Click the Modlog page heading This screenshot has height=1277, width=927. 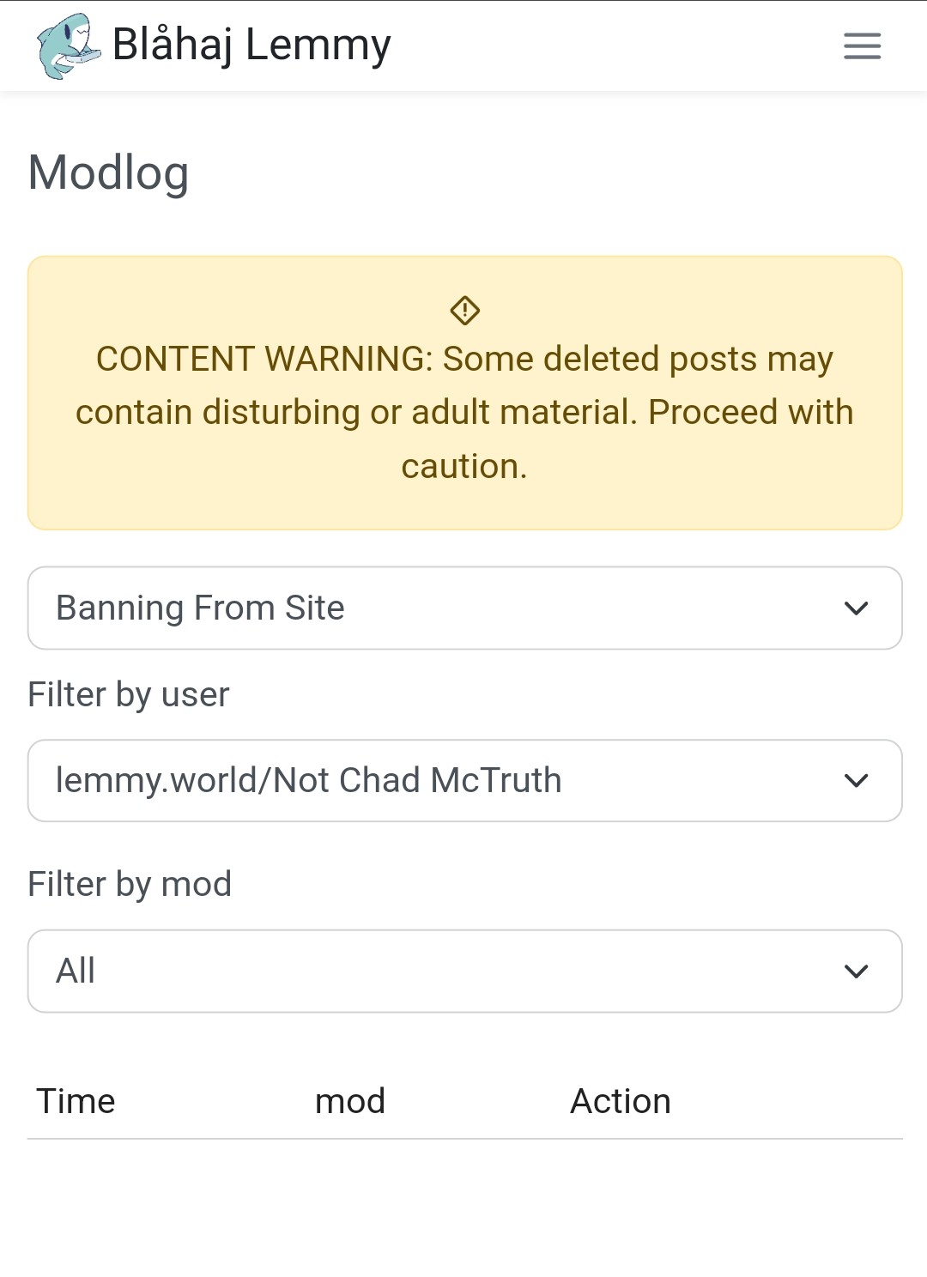coord(108,172)
